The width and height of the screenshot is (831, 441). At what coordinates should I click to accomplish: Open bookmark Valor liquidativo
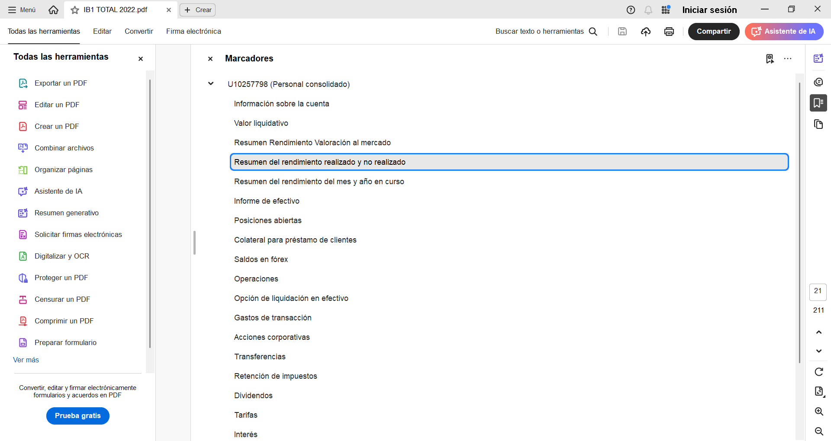[261, 123]
